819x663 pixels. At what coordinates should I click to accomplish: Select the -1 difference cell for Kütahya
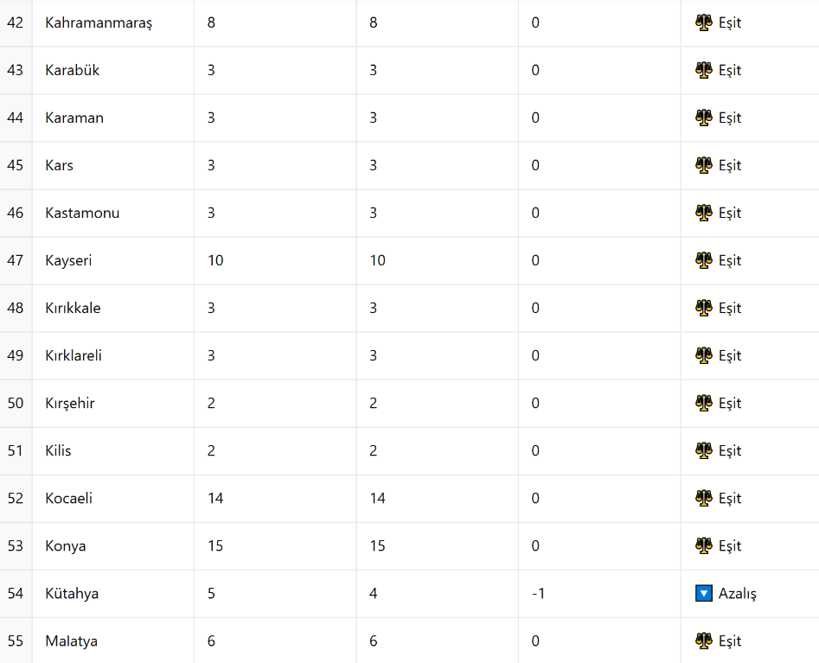pyautogui.click(x=599, y=594)
